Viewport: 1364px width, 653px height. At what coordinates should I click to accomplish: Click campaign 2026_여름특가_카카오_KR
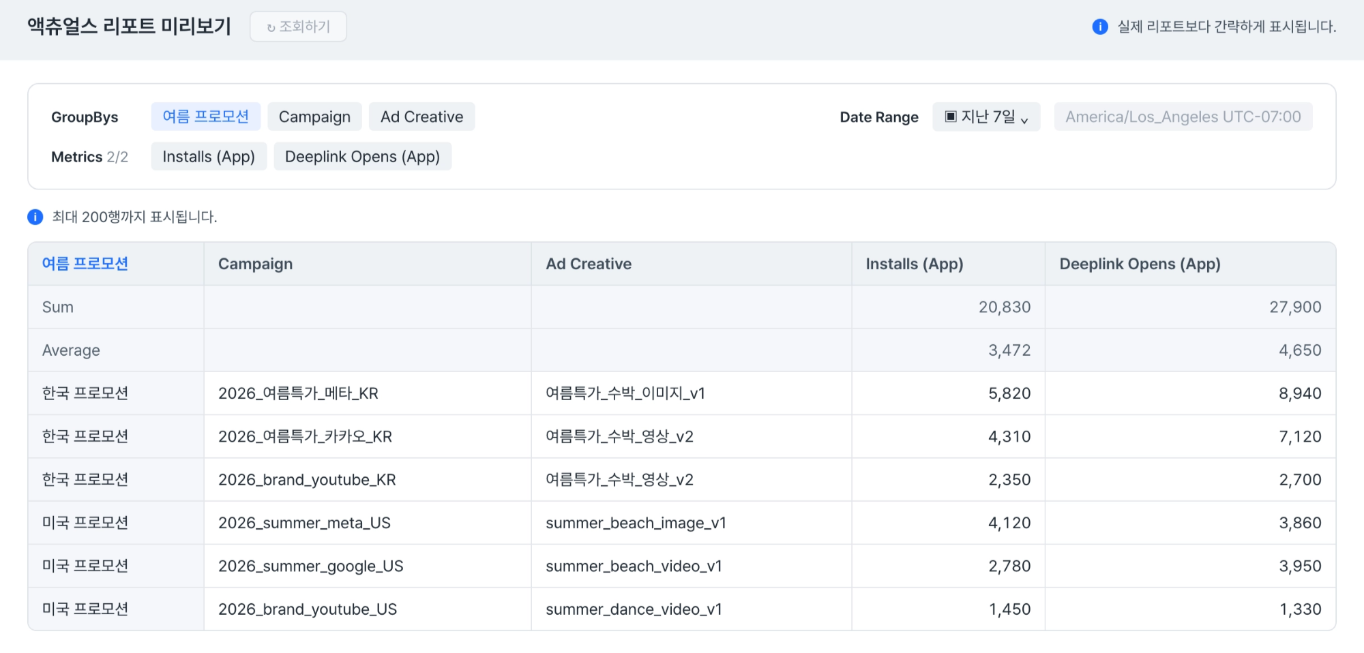305,436
